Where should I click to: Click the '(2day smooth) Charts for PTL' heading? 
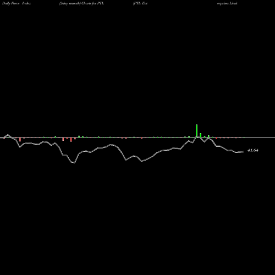81,3
